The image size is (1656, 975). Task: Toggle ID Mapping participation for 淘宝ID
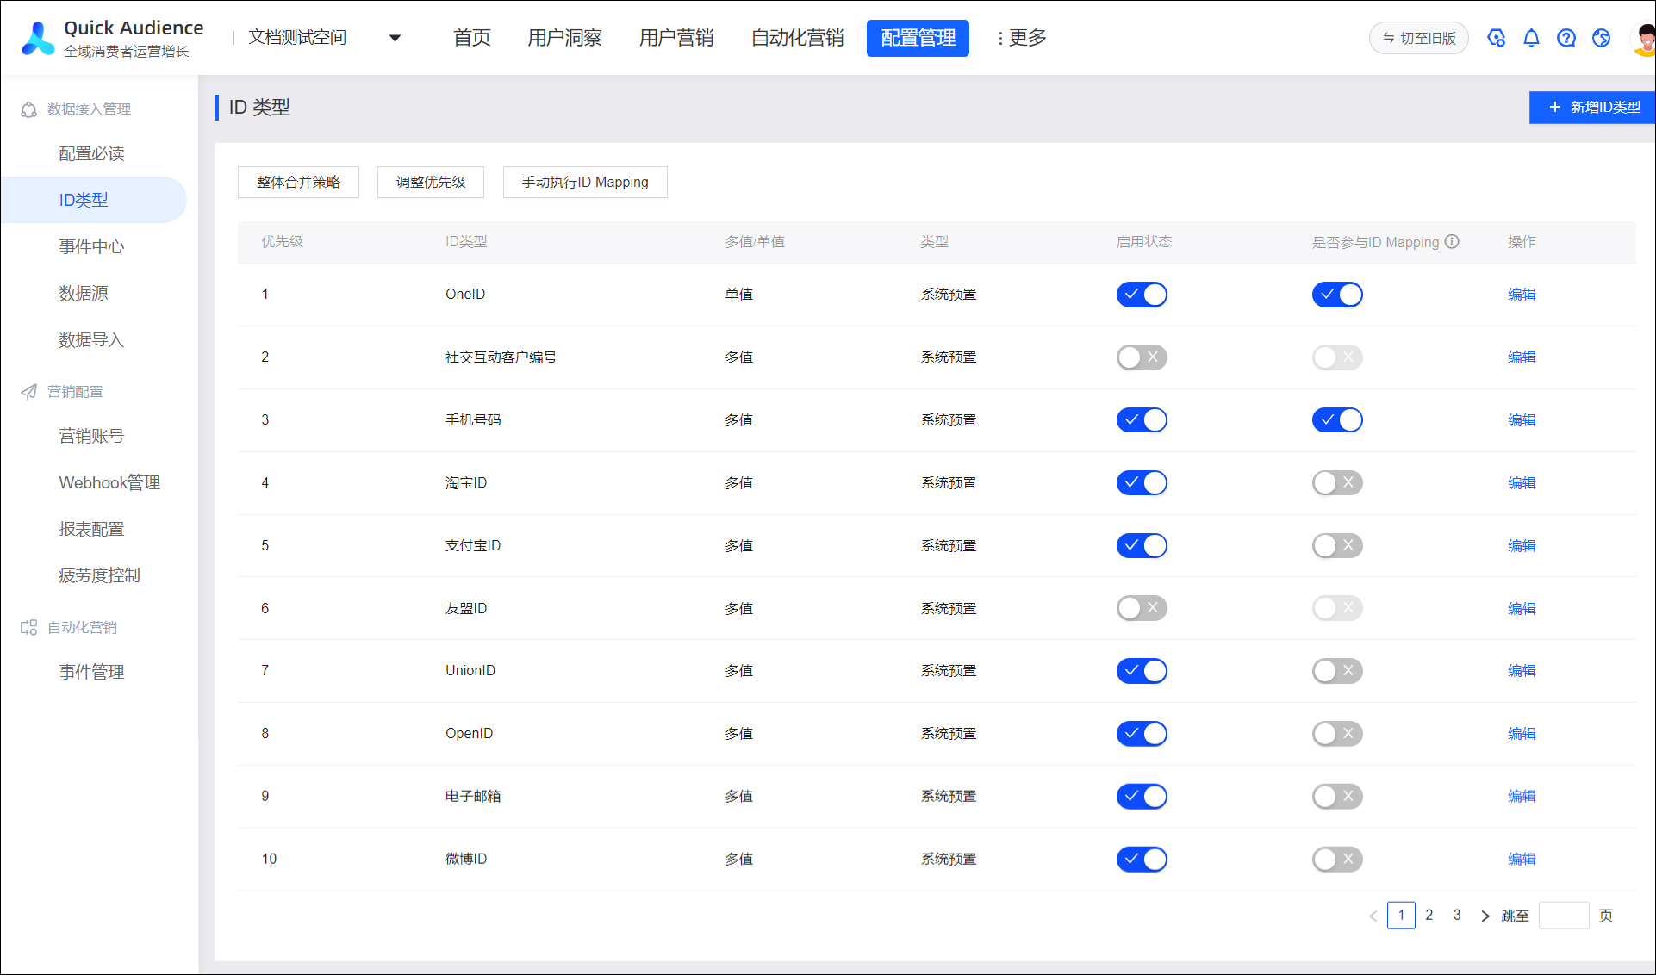click(1337, 483)
